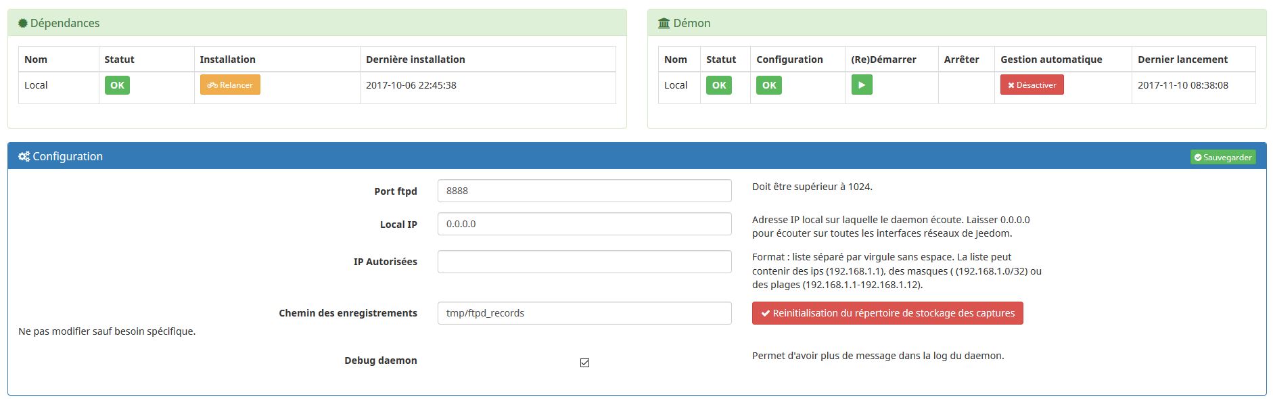The image size is (1273, 399).
Task: Click the Gestion automatique column header
Action: coord(1051,60)
